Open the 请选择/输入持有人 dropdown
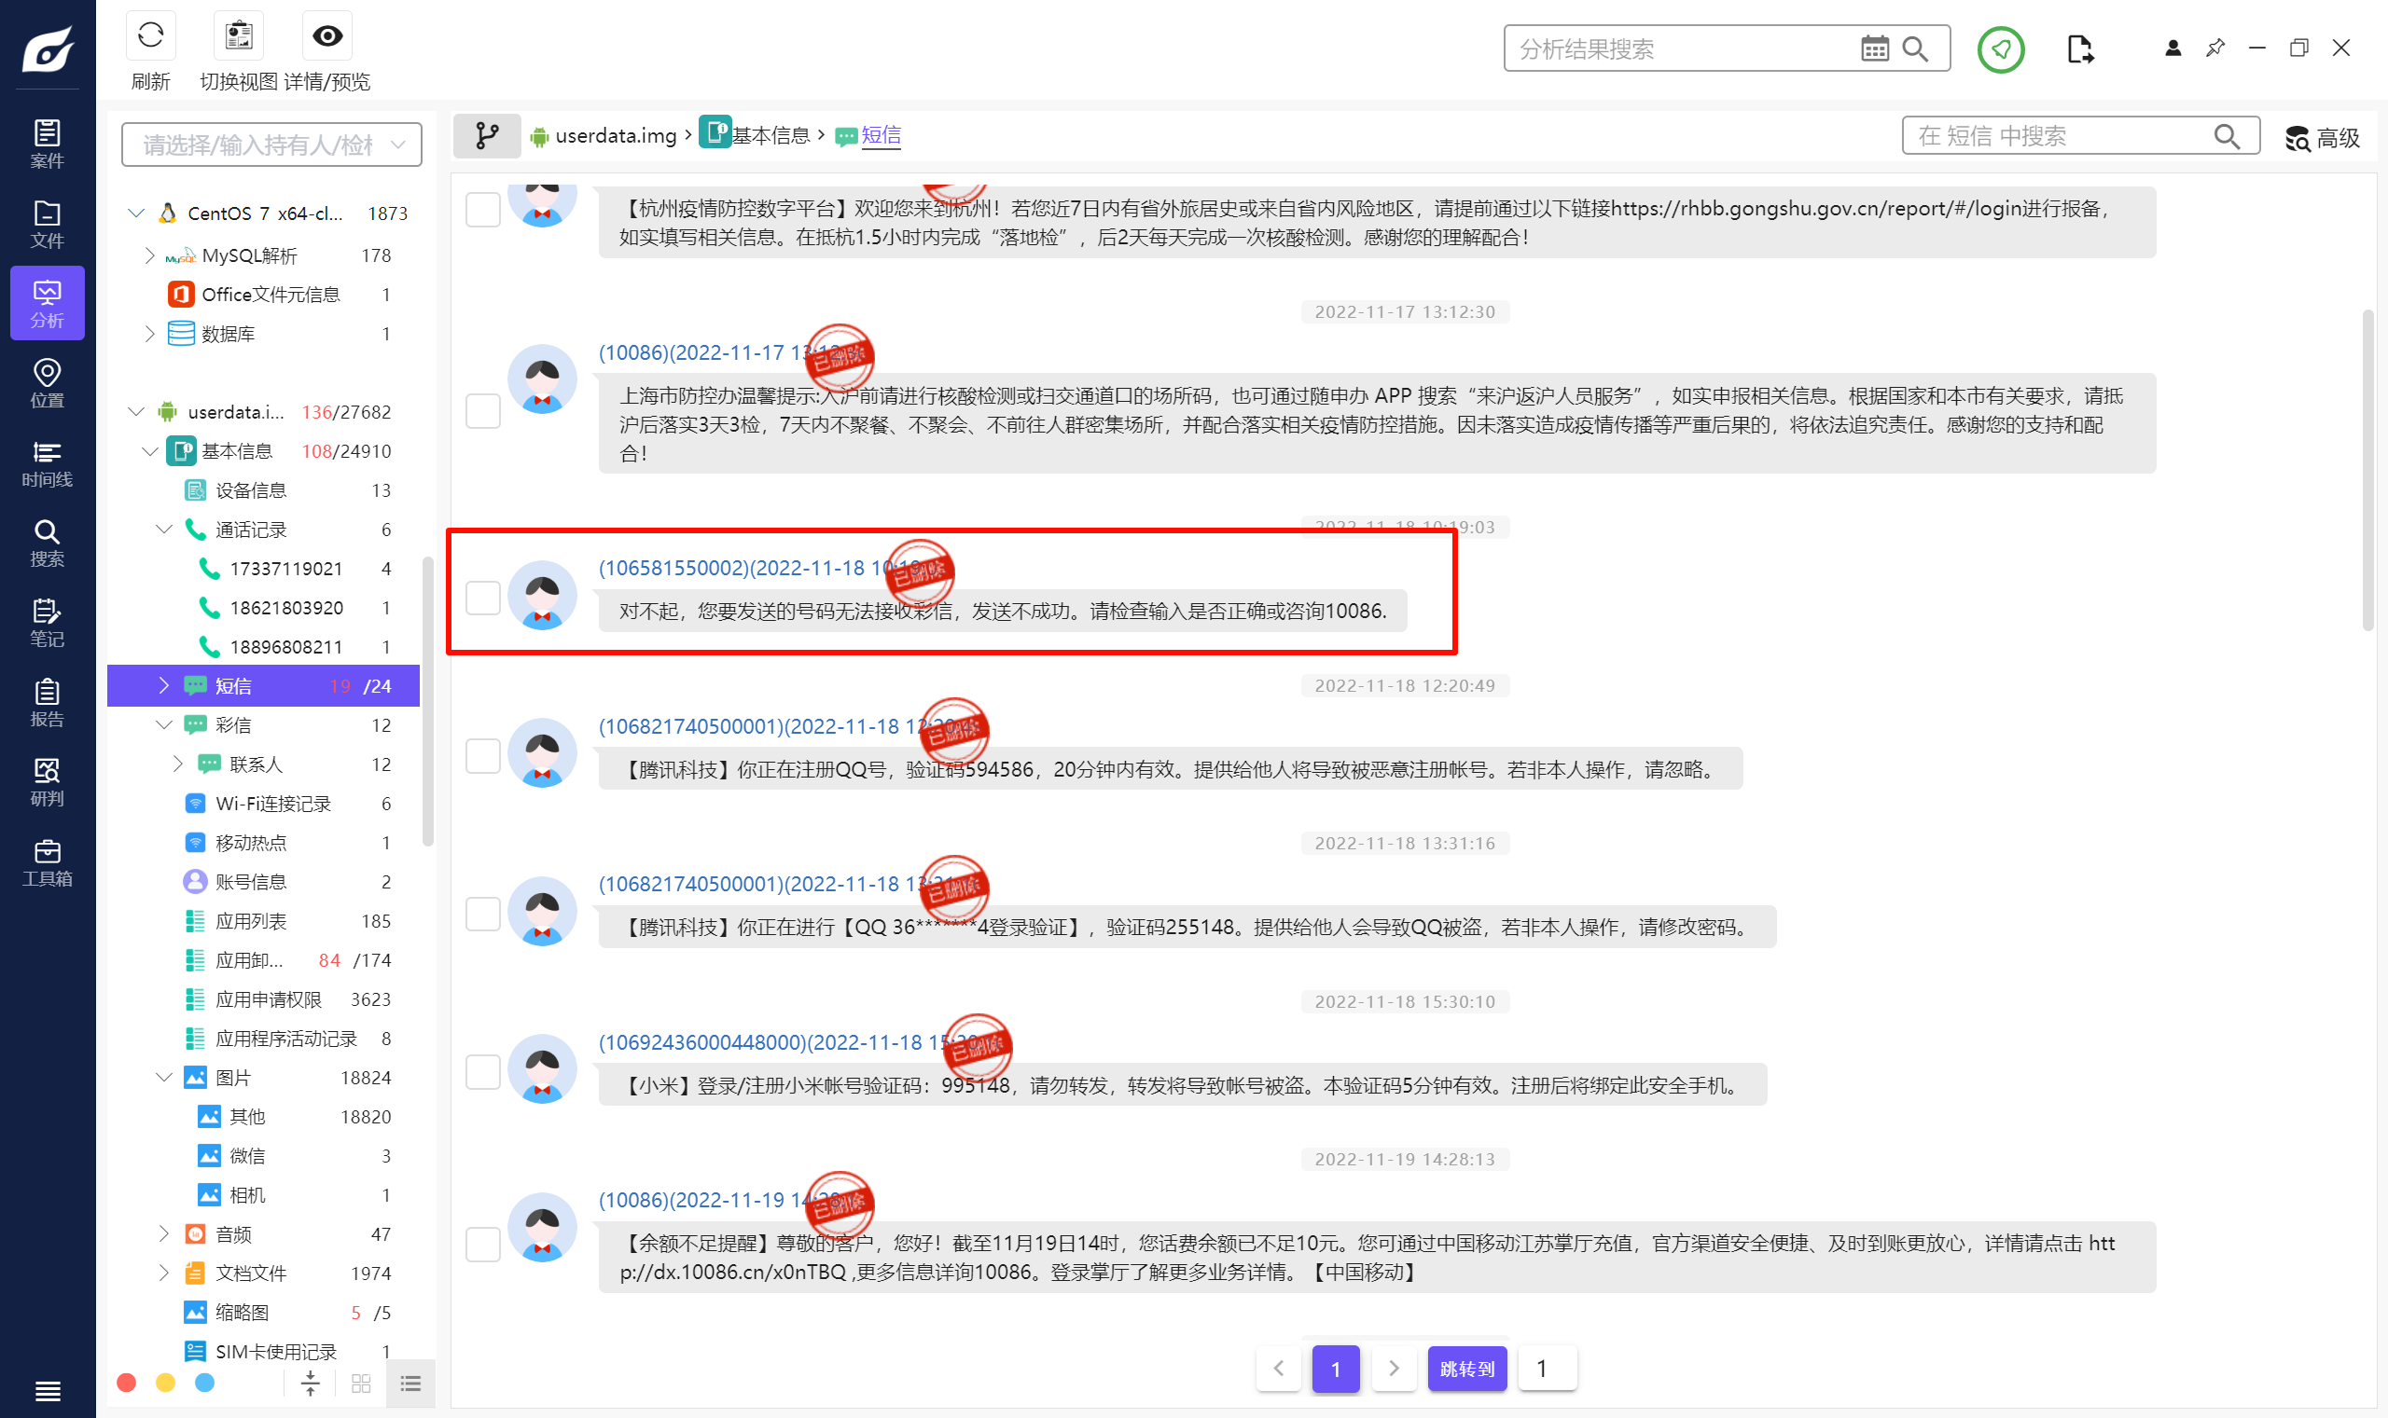Image resolution: width=2388 pixels, height=1418 pixels. click(x=271, y=145)
